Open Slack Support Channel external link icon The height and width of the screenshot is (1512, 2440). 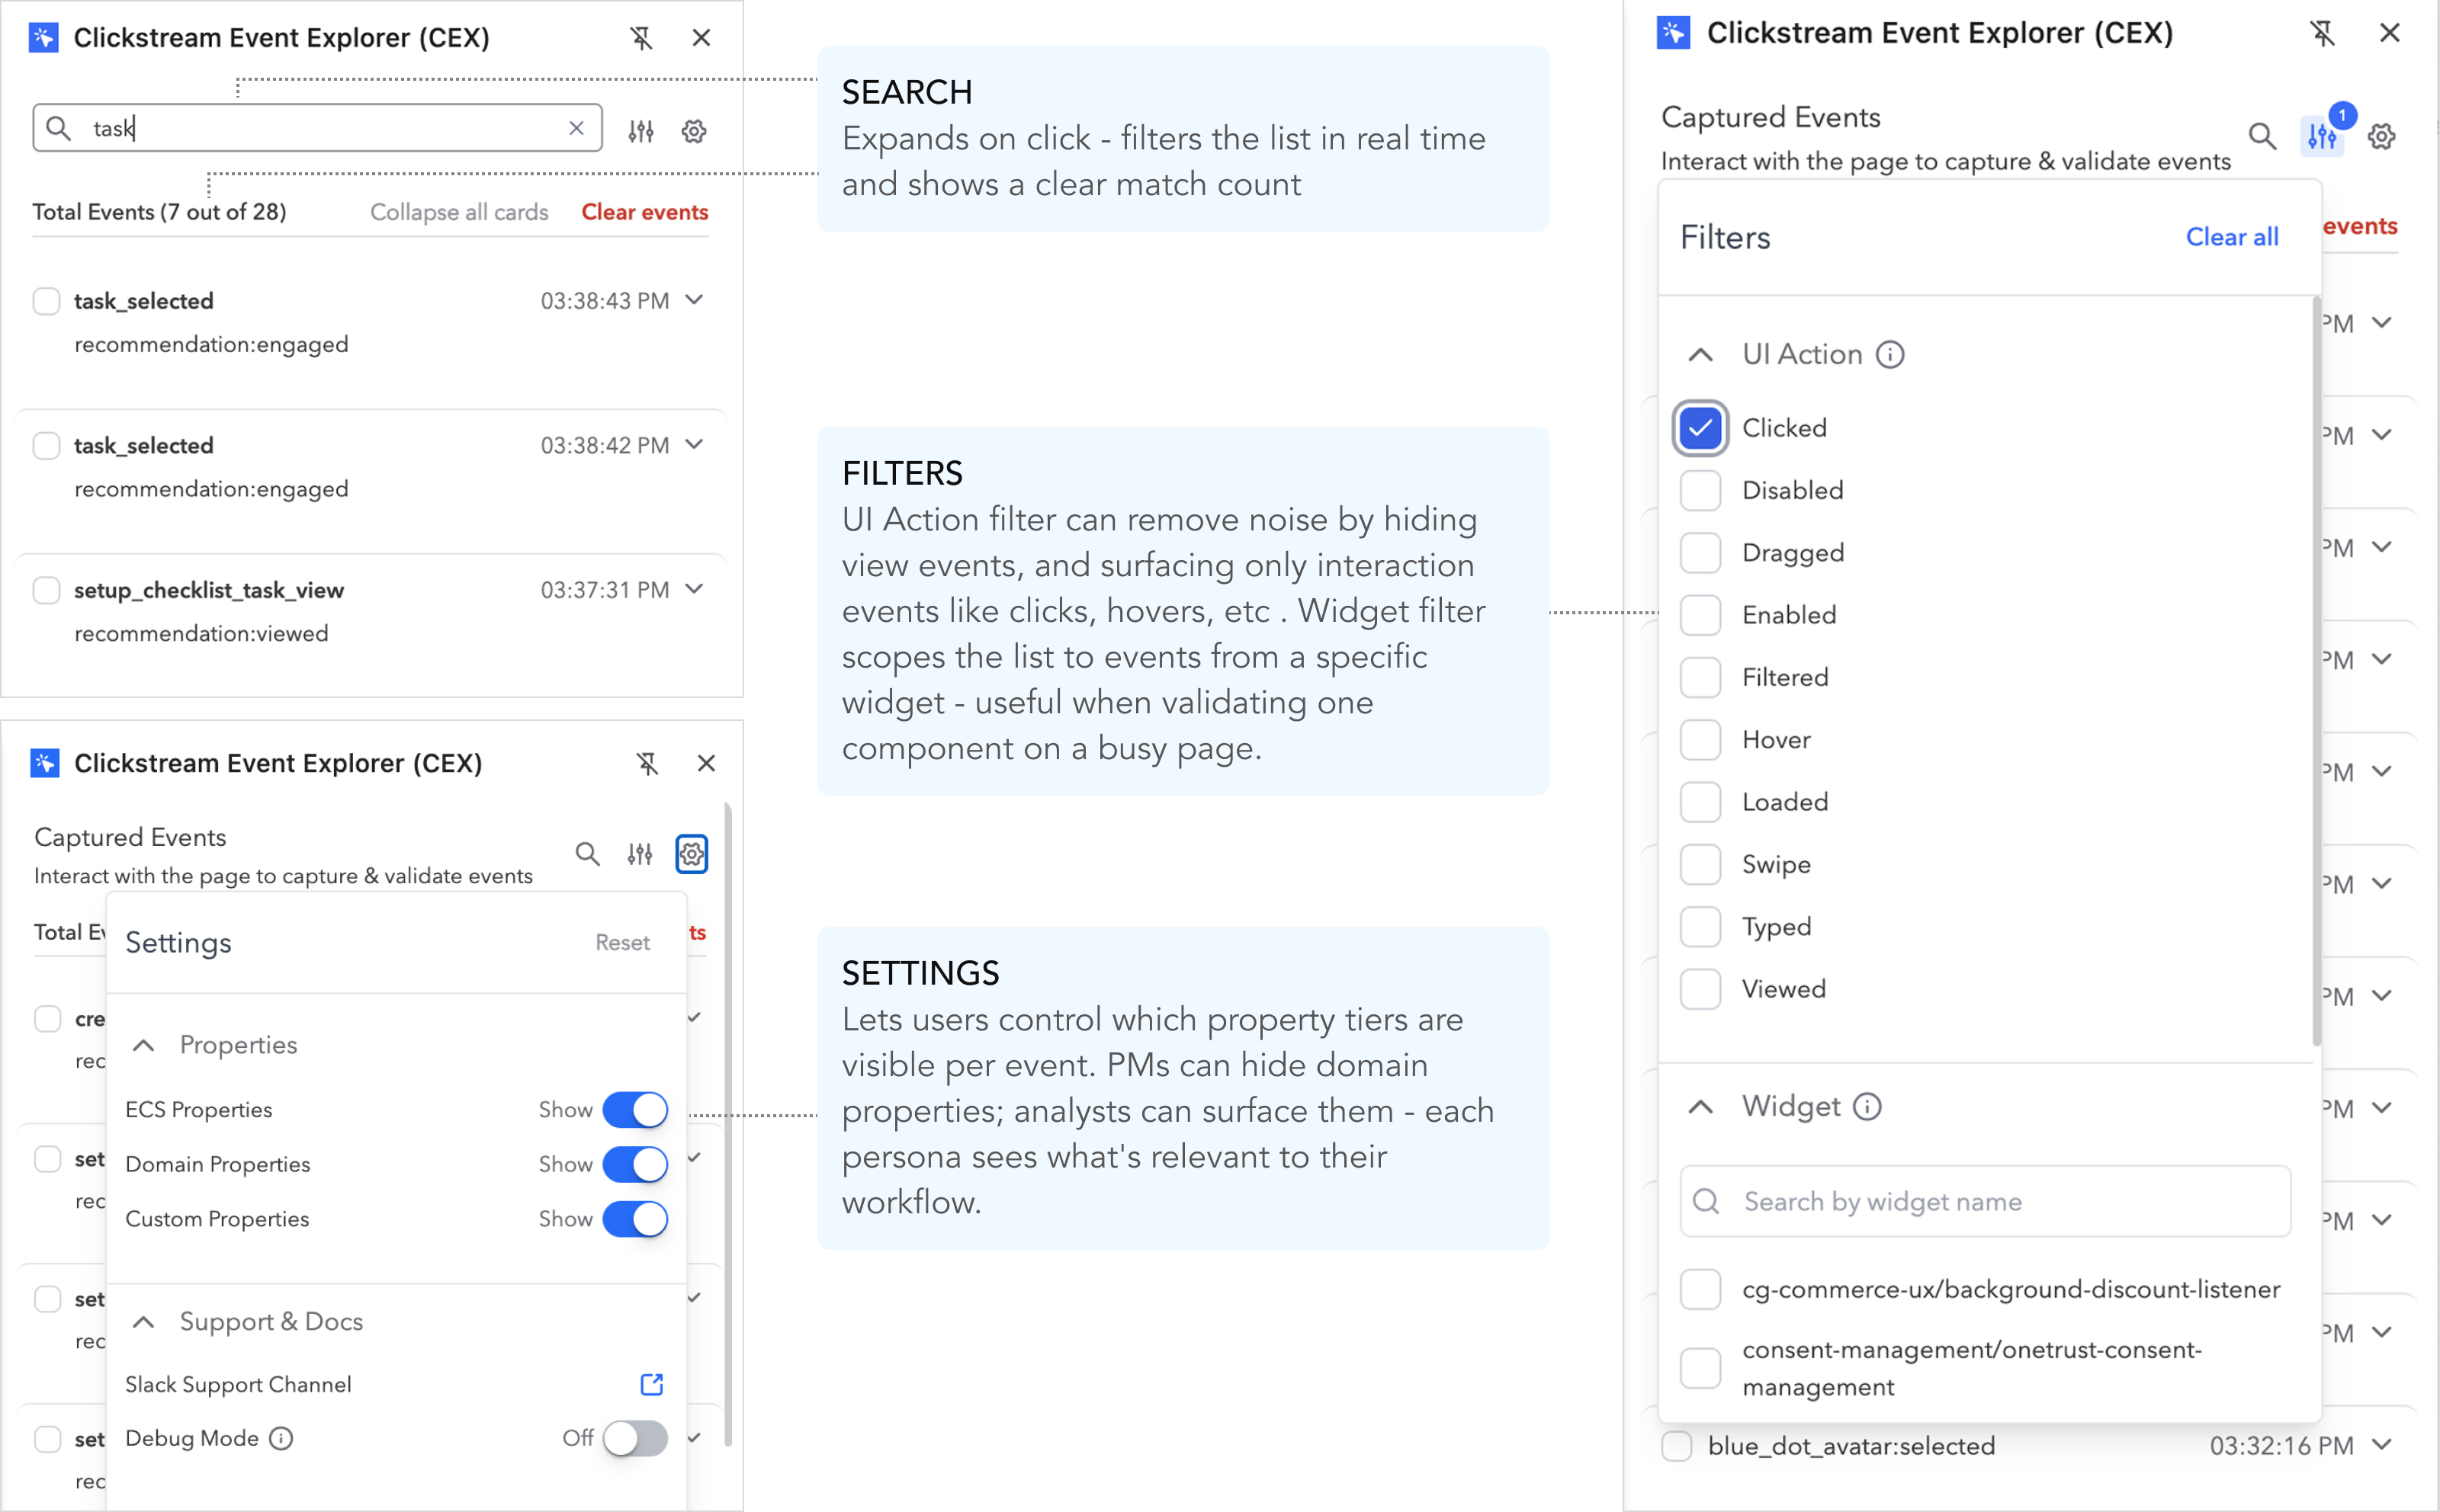651,1384
